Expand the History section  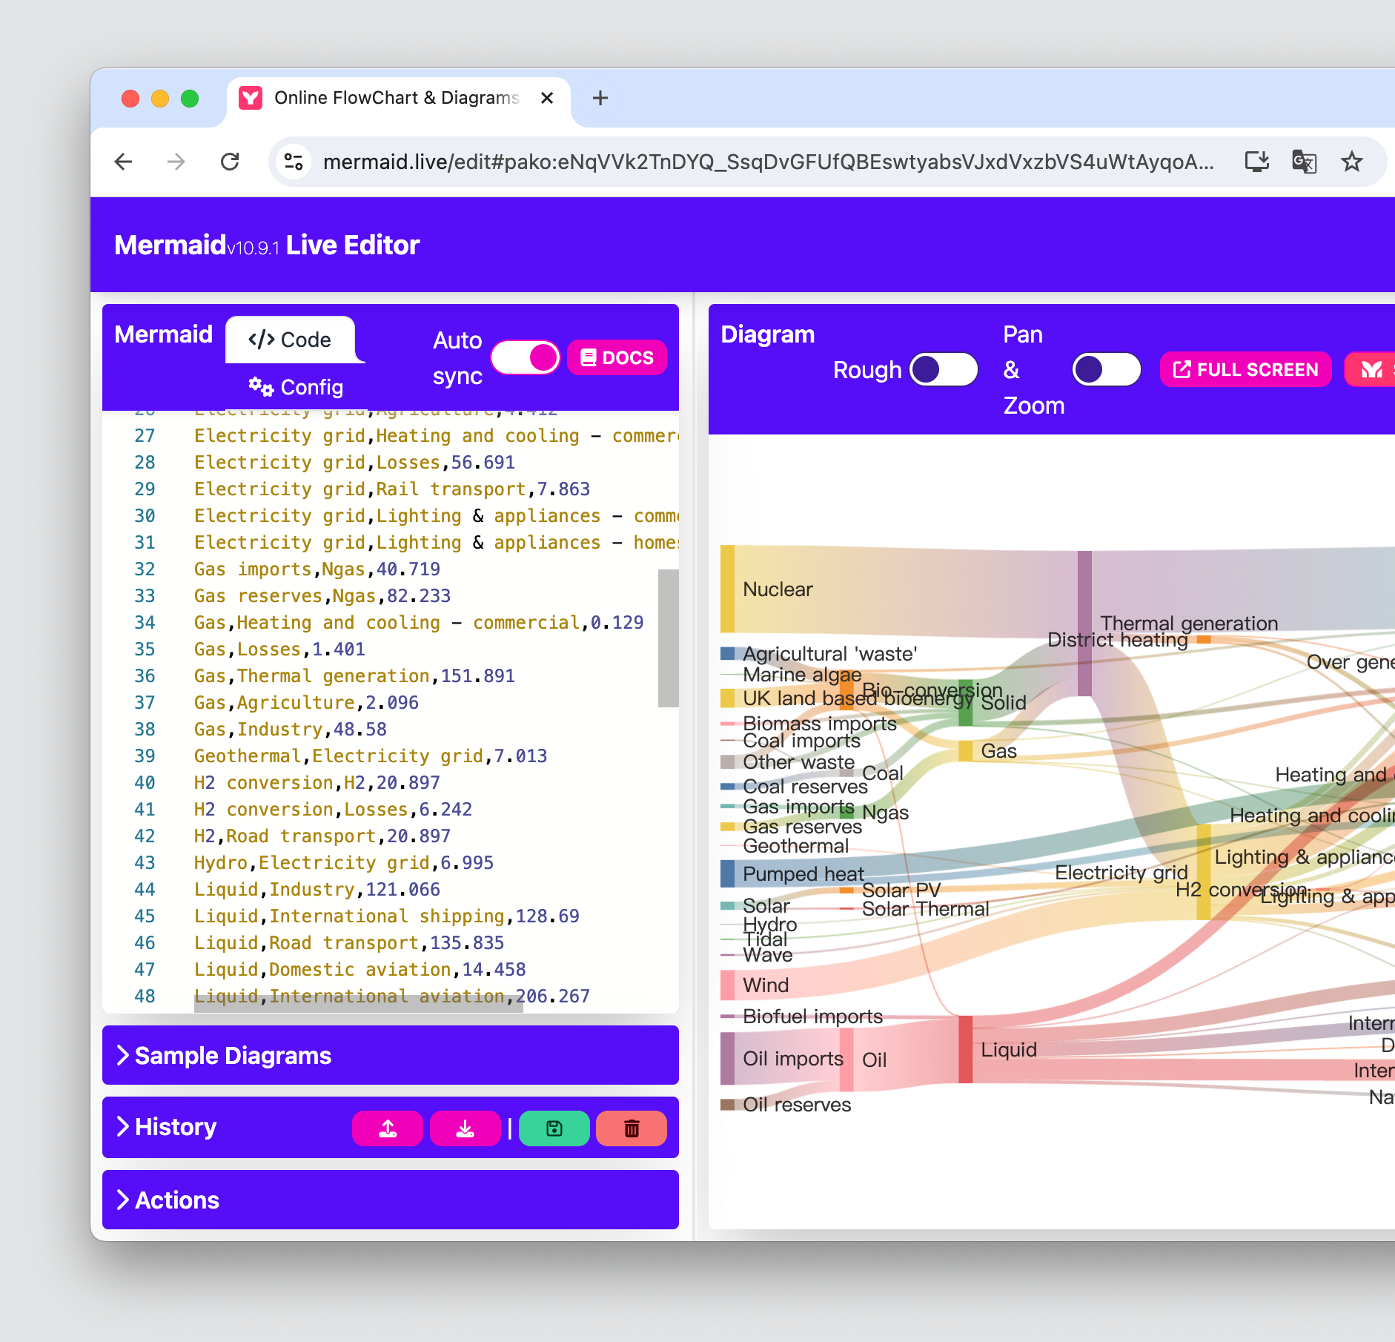click(x=175, y=1127)
